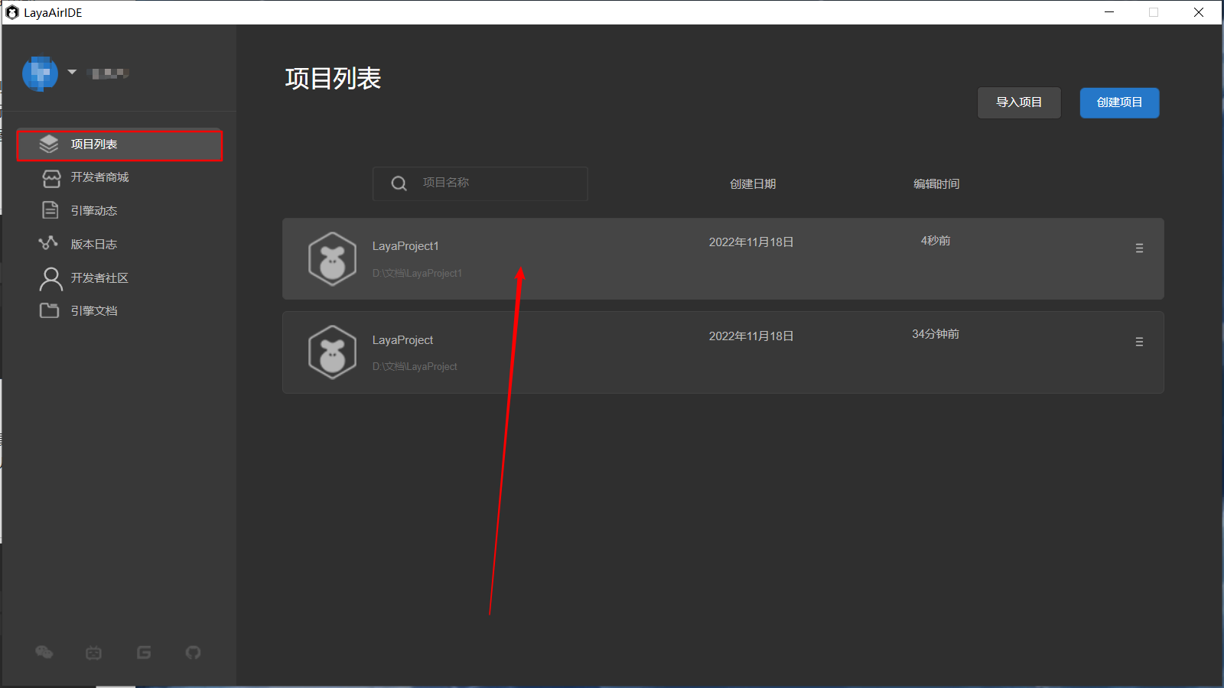This screenshot has height=688, width=1224.
Task: Open the options menu for LayaProject
Action: click(1139, 342)
